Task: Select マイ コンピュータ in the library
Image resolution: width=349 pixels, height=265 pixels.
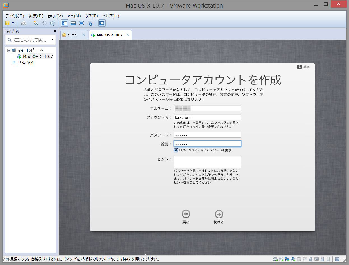Action: (31, 50)
